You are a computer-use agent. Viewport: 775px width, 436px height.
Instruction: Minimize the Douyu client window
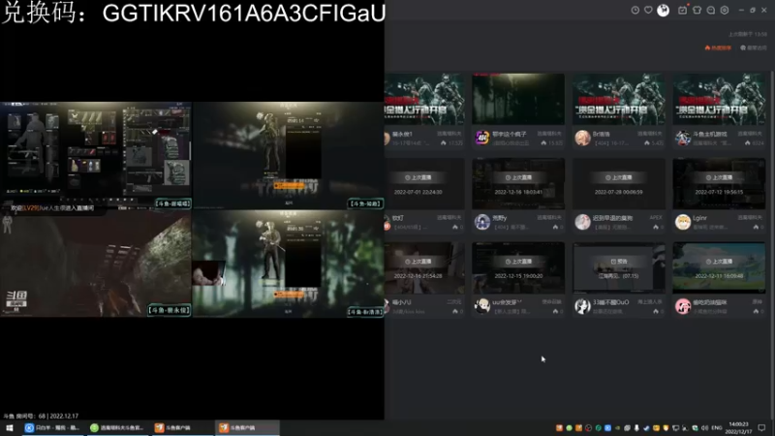(741, 11)
